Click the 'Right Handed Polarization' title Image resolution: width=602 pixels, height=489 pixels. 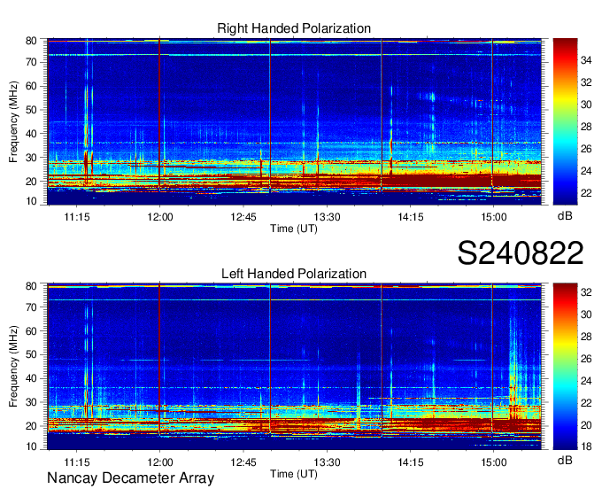coord(294,28)
